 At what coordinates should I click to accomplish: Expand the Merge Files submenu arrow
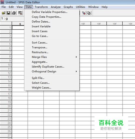click(x=76, y=57)
